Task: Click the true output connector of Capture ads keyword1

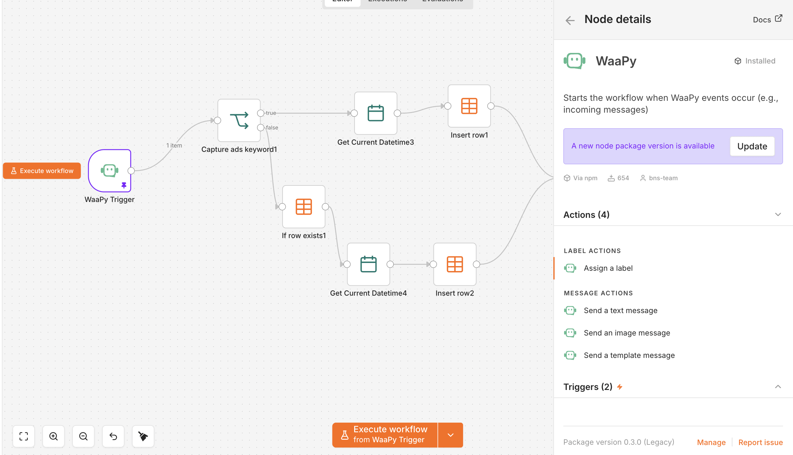Action: pos(260,113)
